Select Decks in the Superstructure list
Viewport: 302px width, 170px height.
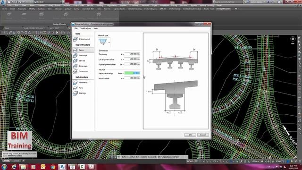pyautogui.click(x=83, y=50)
